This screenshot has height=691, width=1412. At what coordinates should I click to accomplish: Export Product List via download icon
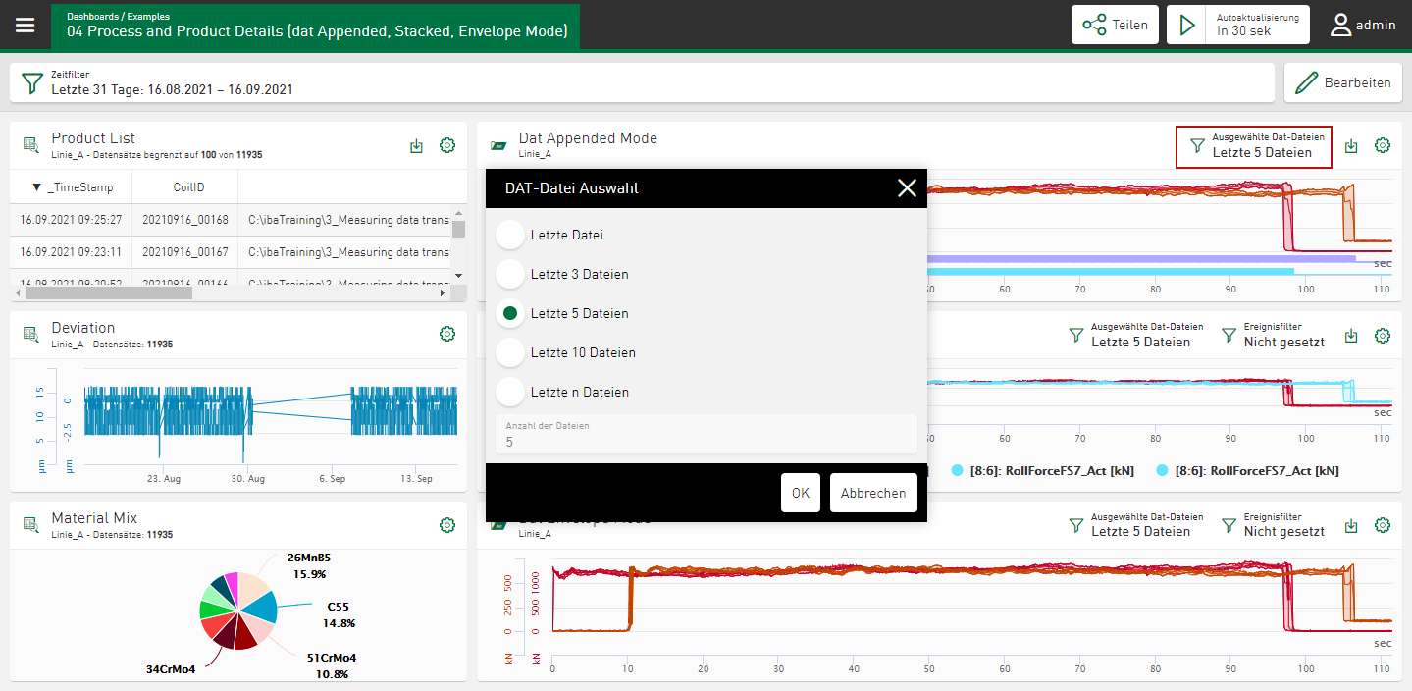[417, 145]
